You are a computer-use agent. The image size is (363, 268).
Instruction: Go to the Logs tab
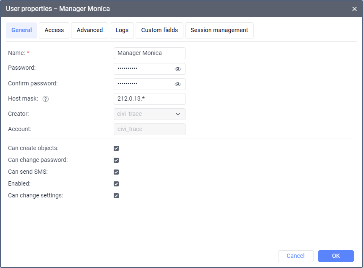122,30
